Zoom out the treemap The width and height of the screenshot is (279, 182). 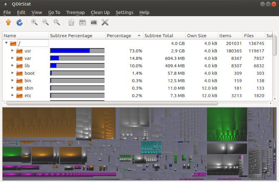45,22
